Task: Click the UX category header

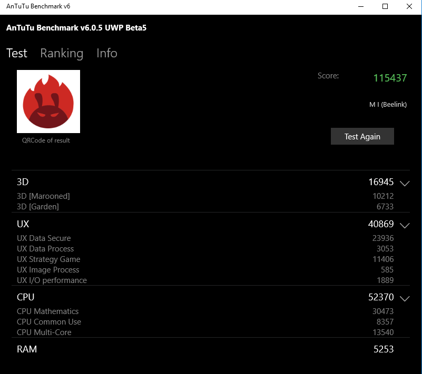Action: [x=23, y=224]
